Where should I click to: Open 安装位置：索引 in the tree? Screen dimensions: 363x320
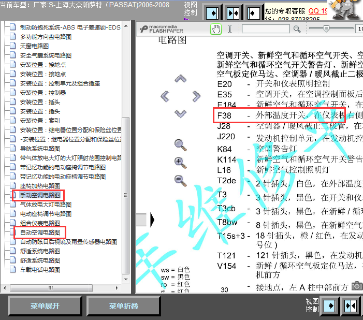click(40, 121)
